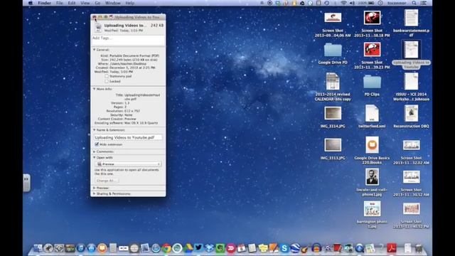Select the bankwarstatement.pdf file icon
Screen dimensions: 455x256
(411, 18)
